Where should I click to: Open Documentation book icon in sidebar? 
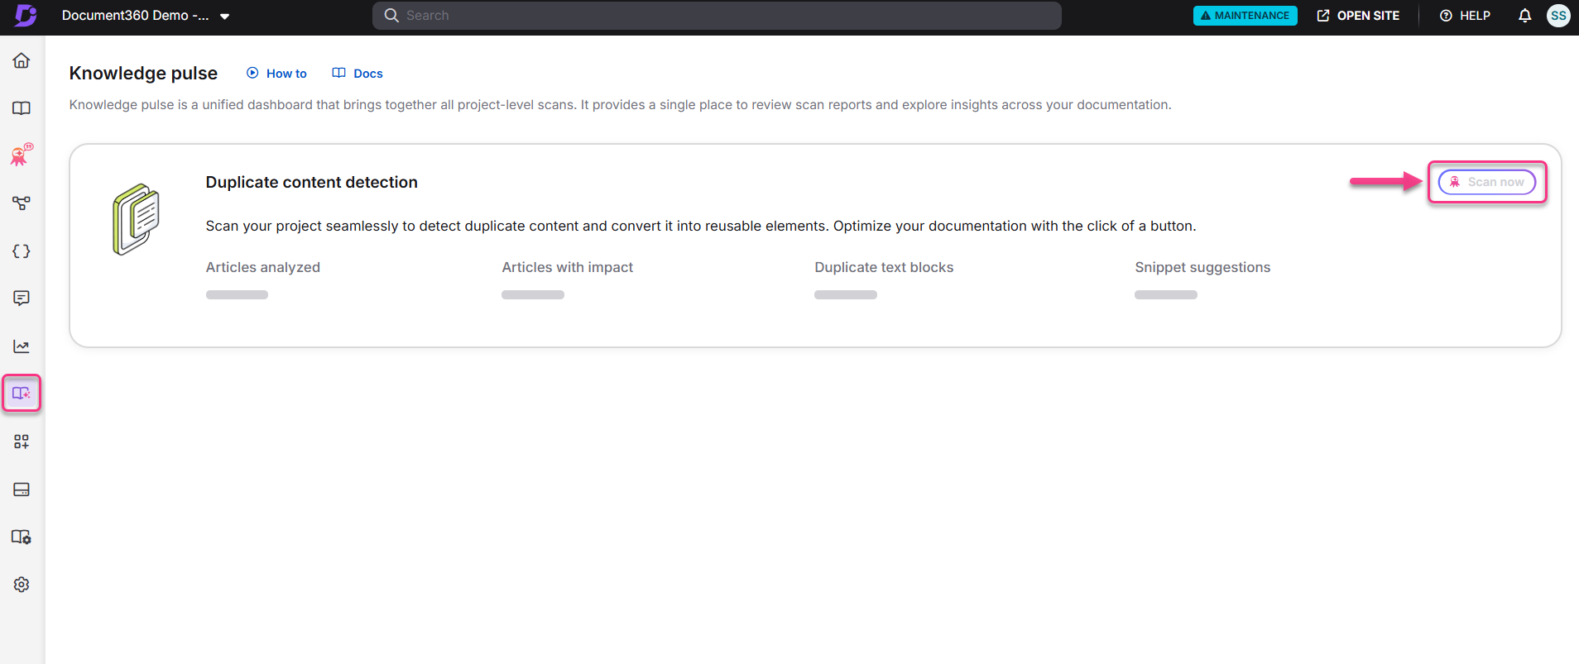pyautogui.click(x=22, y=108)
